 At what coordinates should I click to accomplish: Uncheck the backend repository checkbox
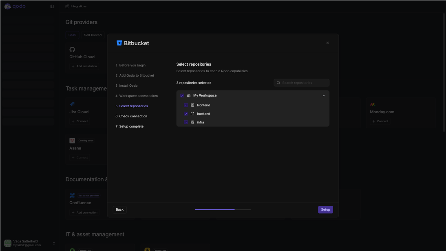[x=186, y=114]
